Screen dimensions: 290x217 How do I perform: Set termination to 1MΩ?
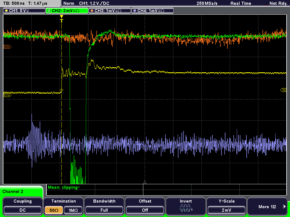[x=73, y=210]
